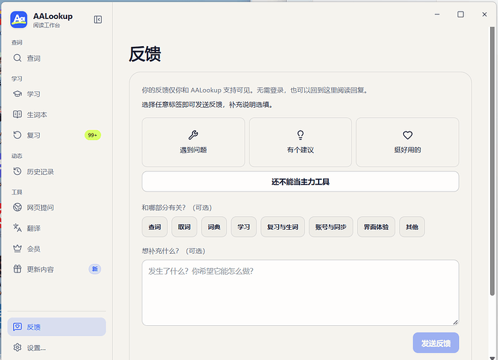Click the heart icon in 挺好用的 card
The image size is (498, 360).
pyautogui.click(x=408, y=135)
